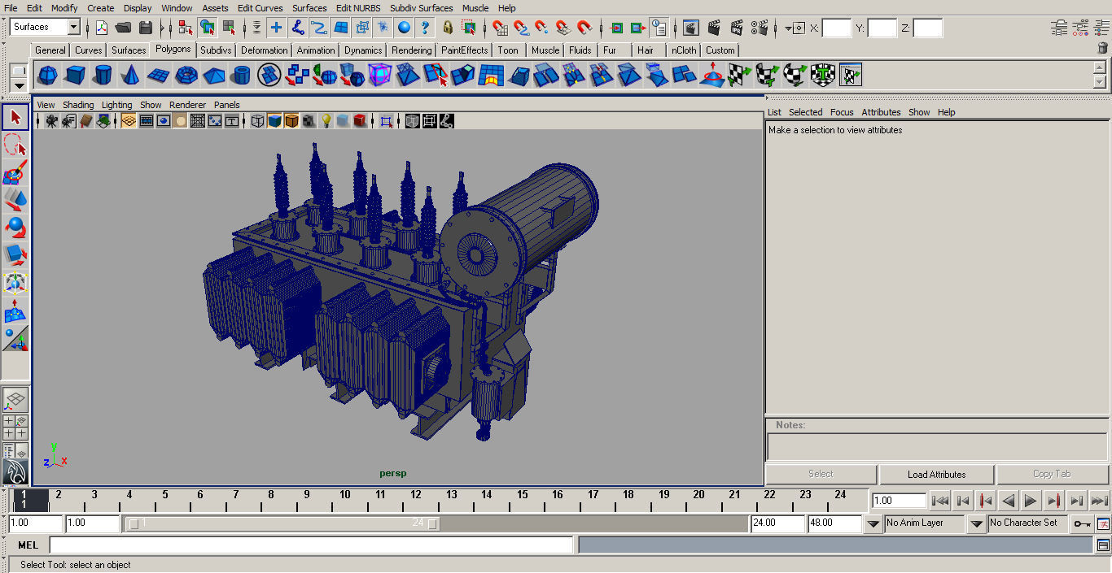Toggle Snap to Grids magnet
The width and height of the screenshot is (1112, 573).
click(x=500, y=28)
